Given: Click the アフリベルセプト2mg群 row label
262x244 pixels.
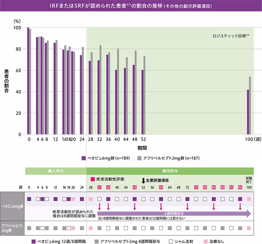Looking at the screenshot, I should pyautogui.click(x=12, y=228).
